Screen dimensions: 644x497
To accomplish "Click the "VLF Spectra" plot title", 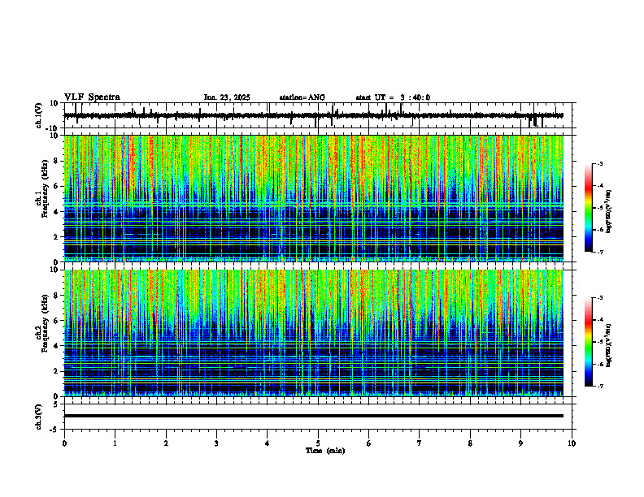I will tap(92, 97).
